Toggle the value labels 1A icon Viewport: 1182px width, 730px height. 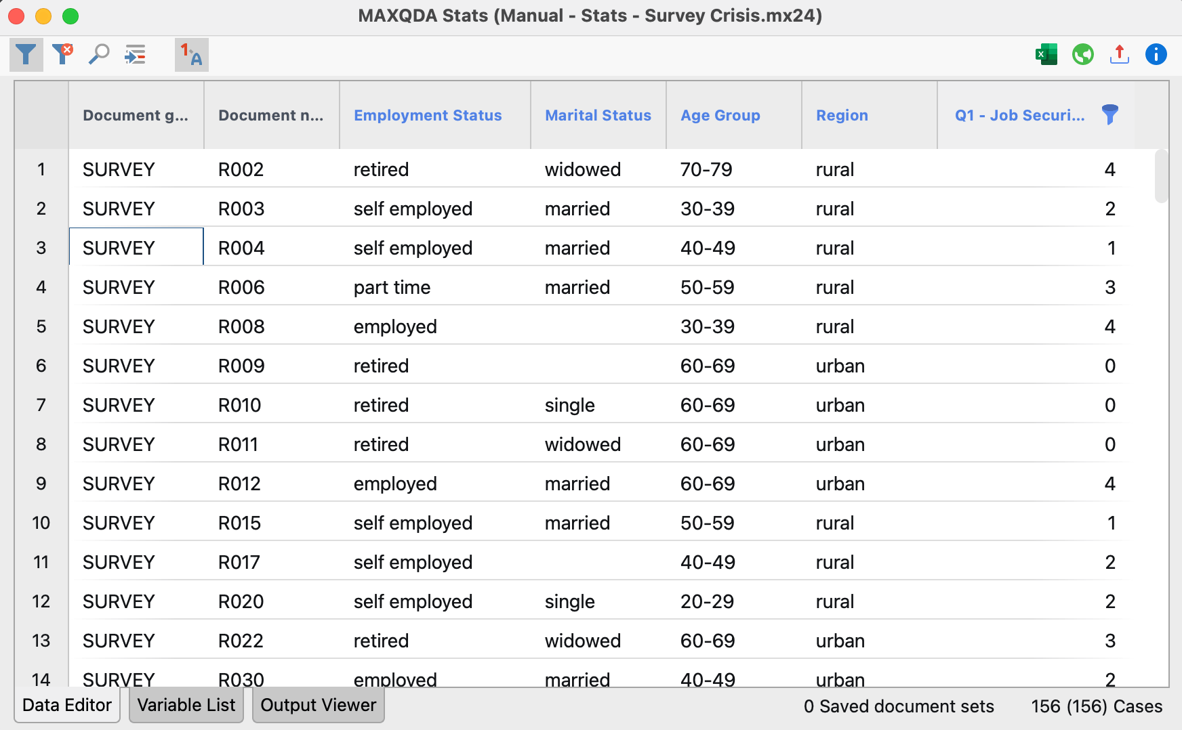pyautogui.click(x=191, y=55)
